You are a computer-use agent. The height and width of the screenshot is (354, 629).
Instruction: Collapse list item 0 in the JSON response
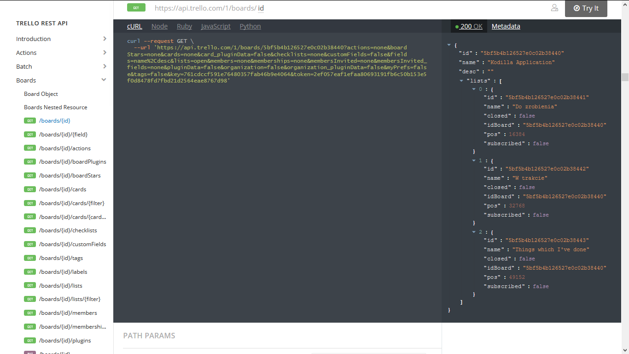coord(474,89)
